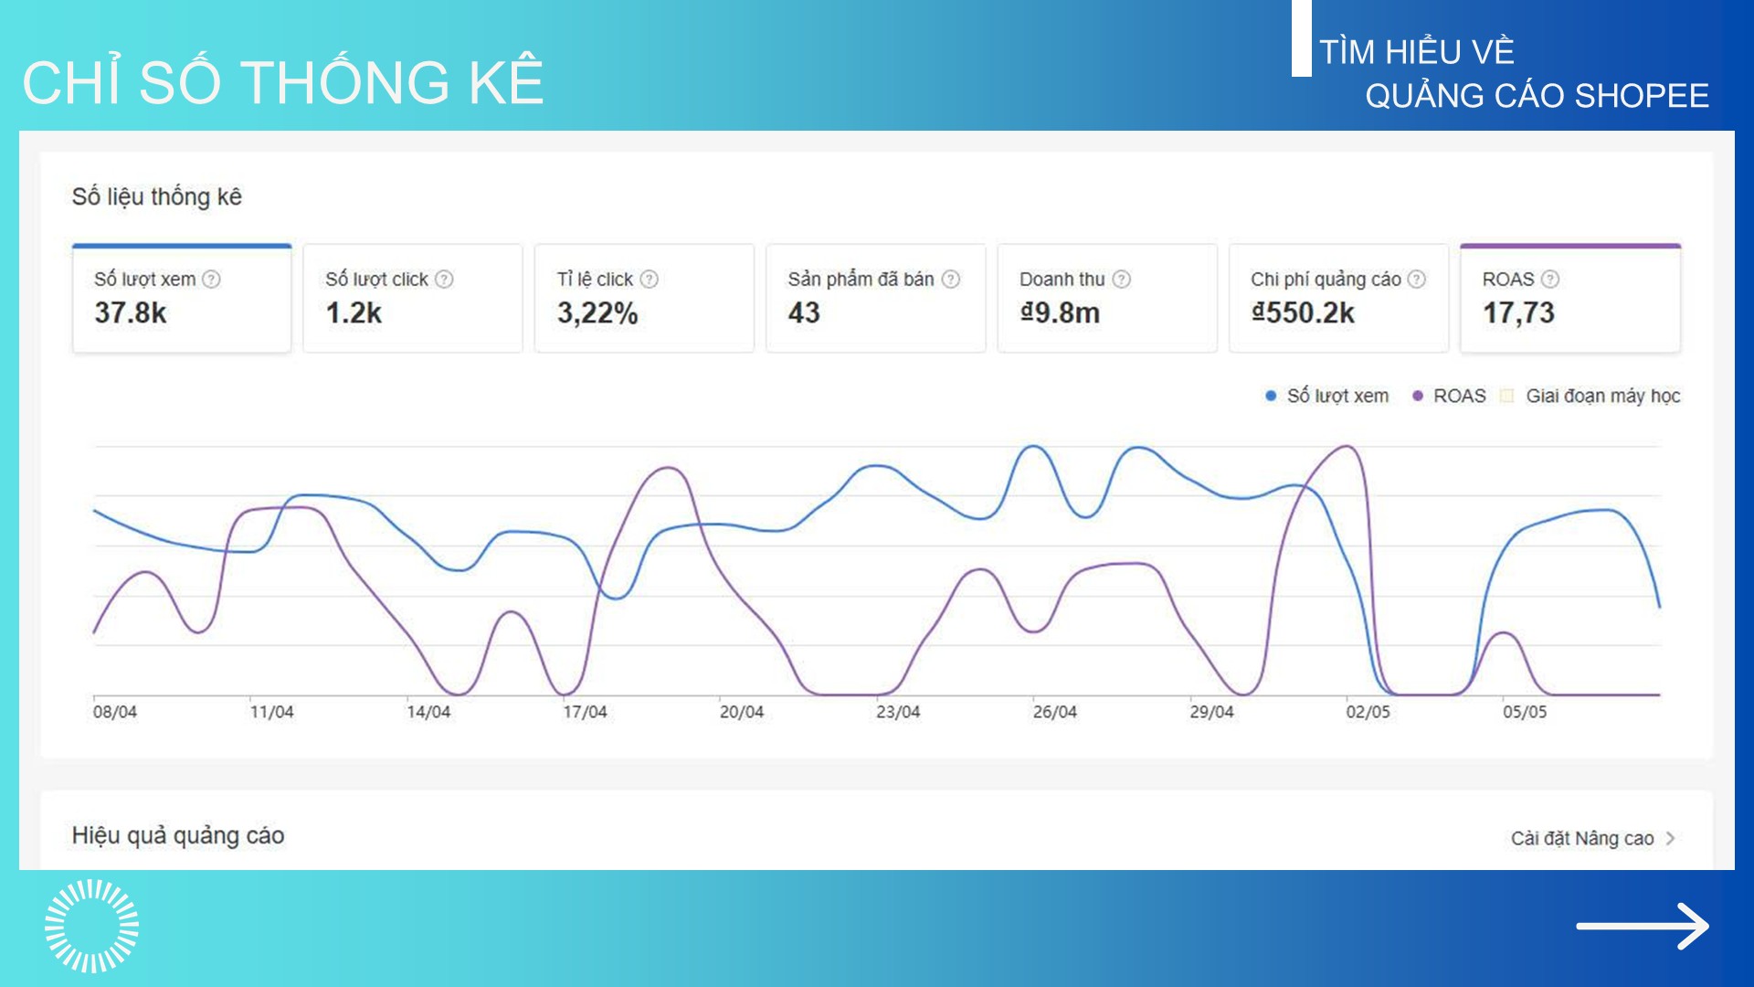This screenshot has height=987, width=1754.
Task: Click the TÌM HIỂU VỀ header text
Action: pos(1417,51)
